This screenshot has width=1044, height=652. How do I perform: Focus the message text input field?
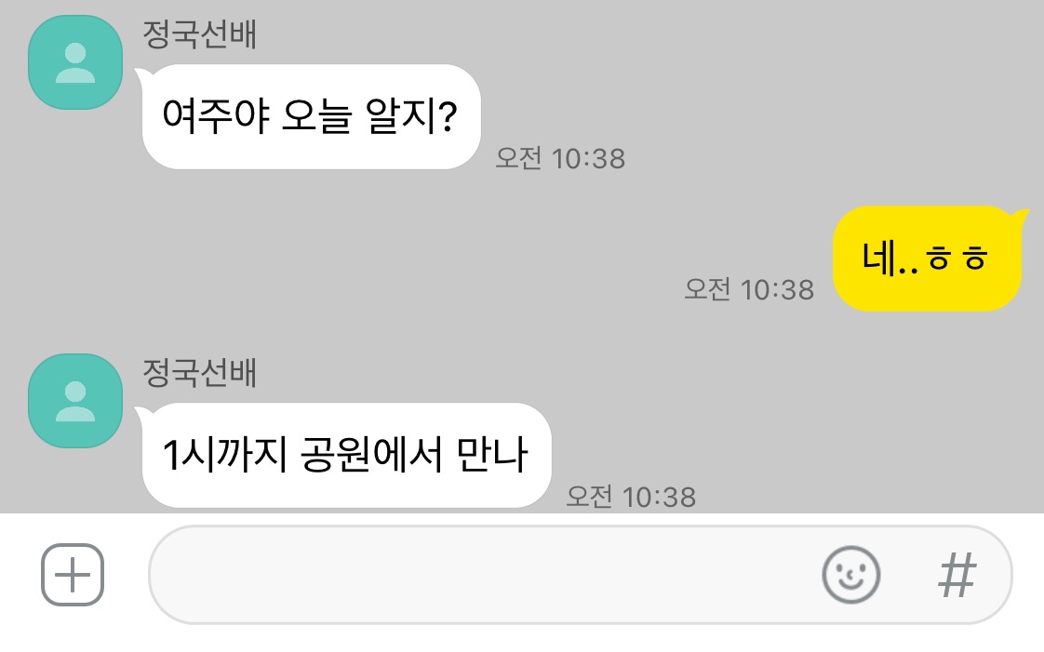click(580, 575)
